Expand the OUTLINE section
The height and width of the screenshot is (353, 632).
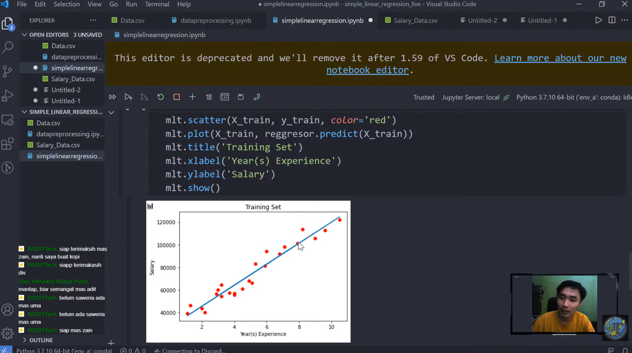(24, 340)
